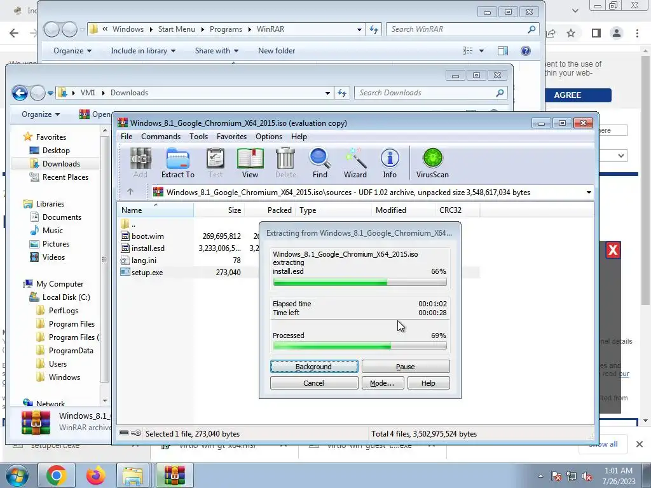This screenshot has width=651, height=488.
Task: Launch the Wizard tool
Action: coord(355,163)
